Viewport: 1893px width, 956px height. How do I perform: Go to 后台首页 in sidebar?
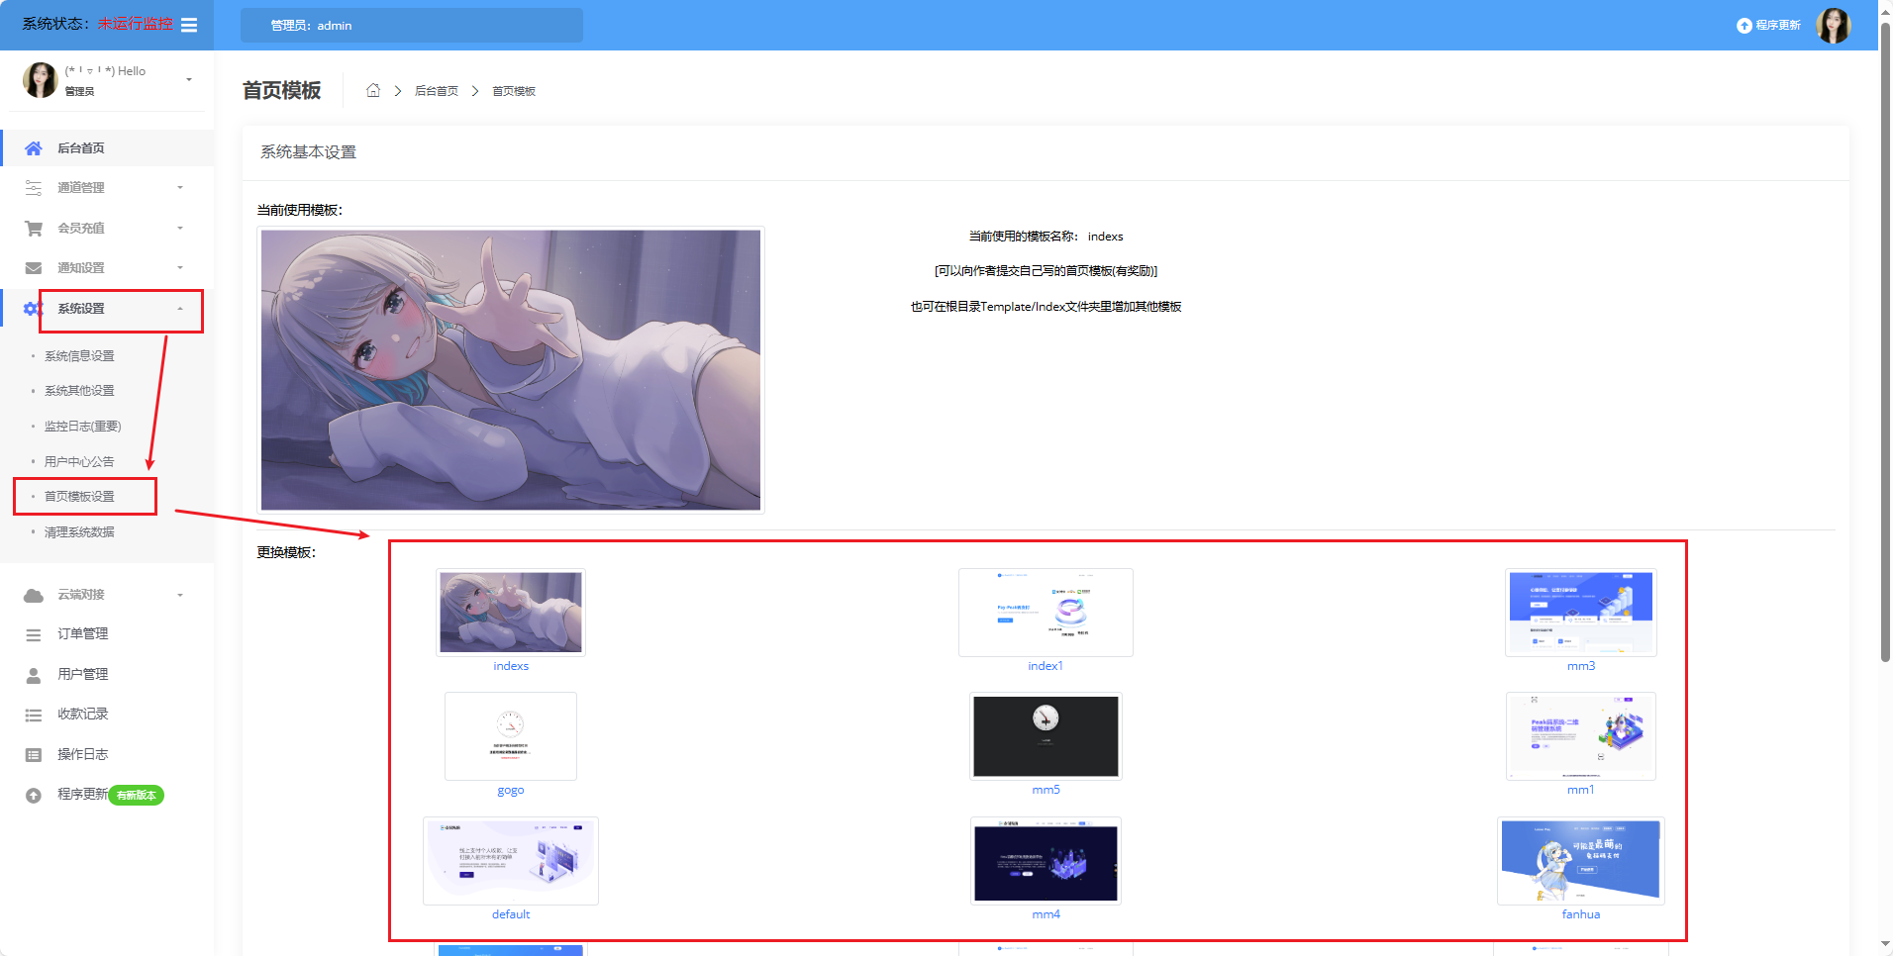point(81,148)
